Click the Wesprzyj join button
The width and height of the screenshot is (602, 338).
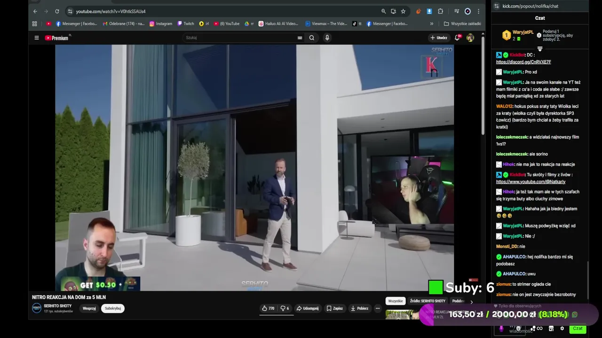pyautogui.click(x=89, y=308)
